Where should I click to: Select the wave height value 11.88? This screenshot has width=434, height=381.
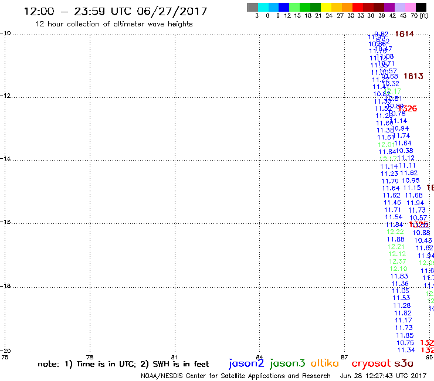click(x=395, y=239)
